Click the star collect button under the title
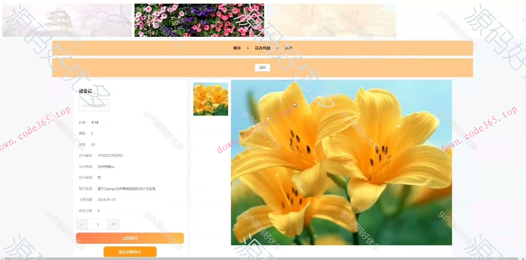526x260 pixels. tap(94, 105)
